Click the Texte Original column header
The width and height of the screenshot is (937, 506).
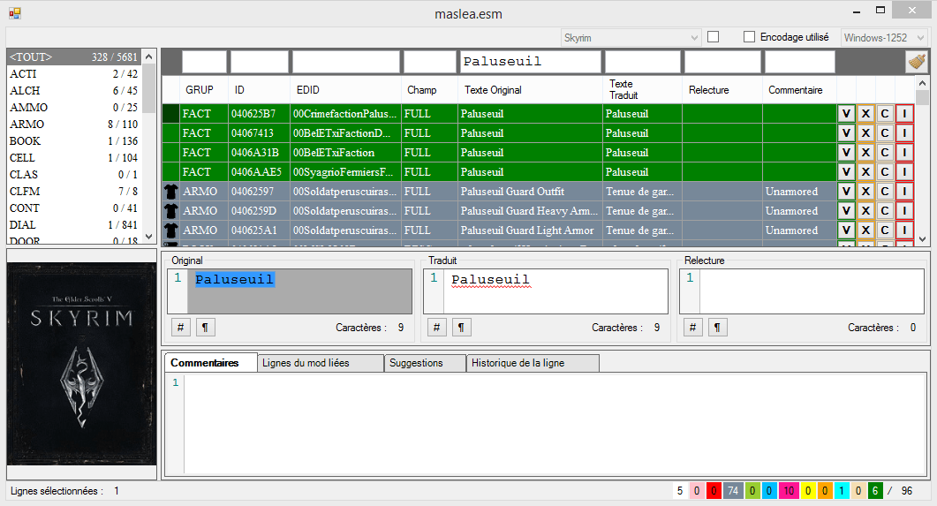pos(493,90)
